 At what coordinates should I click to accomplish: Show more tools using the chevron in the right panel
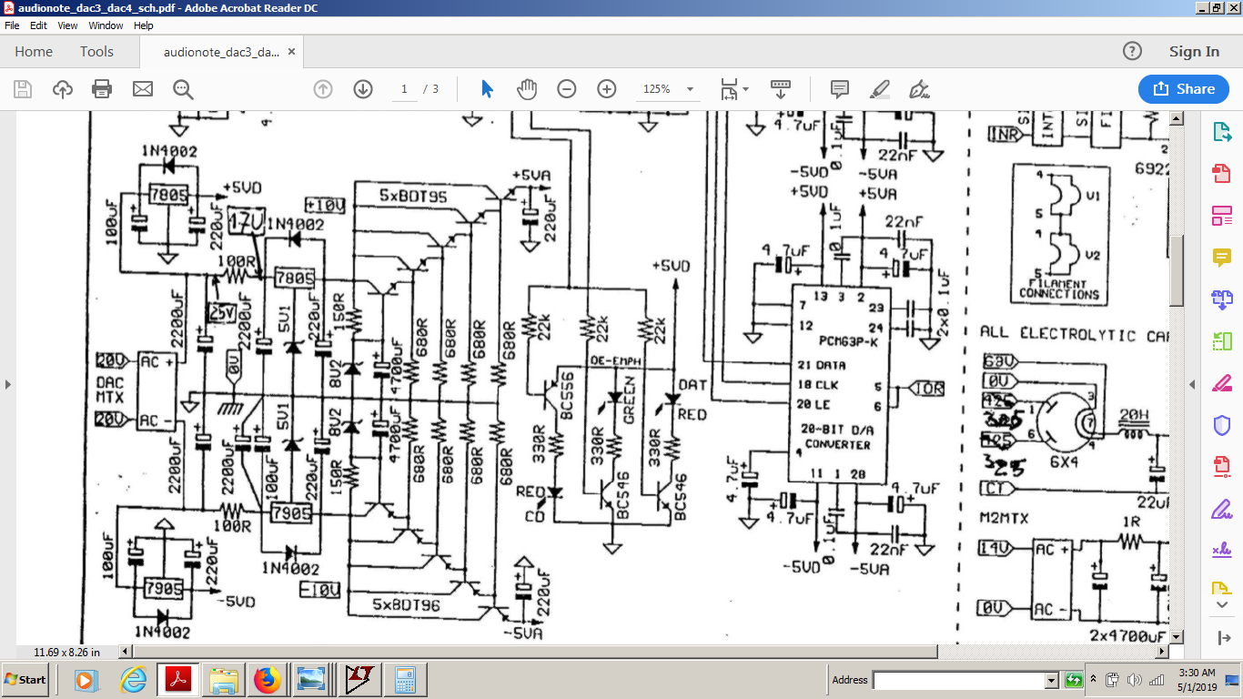pyautogui.click(x=1221, y=605)
